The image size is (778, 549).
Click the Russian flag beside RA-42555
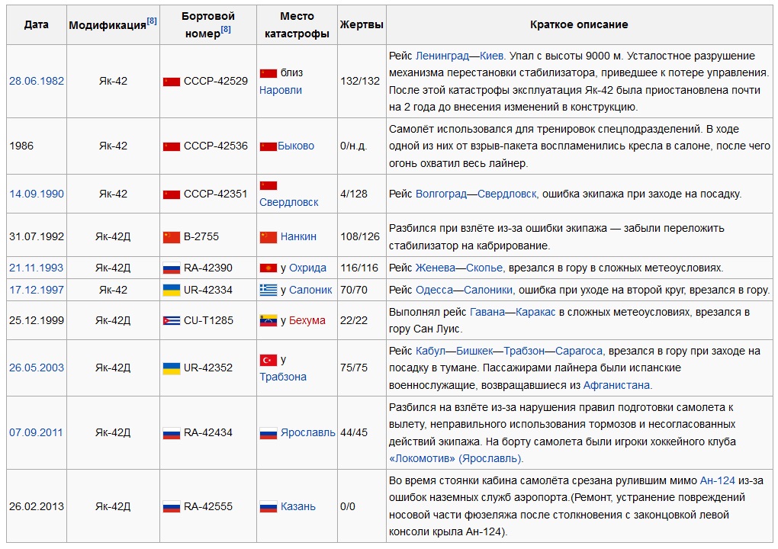coord(171,506)
